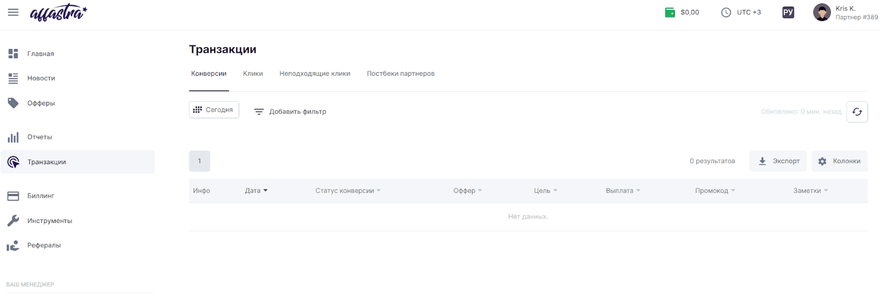This screenshot has height=295, width=881.
Task: Switch language via РУ icon
Action: click(x=788, y=12)
